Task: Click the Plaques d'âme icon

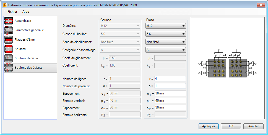Action: (9, 39)
